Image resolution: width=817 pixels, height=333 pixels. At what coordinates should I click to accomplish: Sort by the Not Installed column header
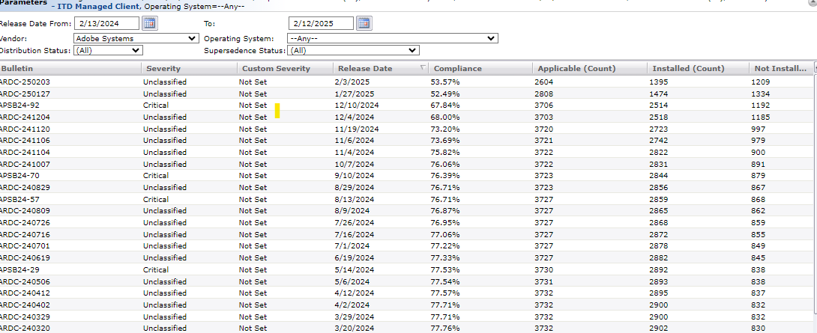[x=781, y=68]
